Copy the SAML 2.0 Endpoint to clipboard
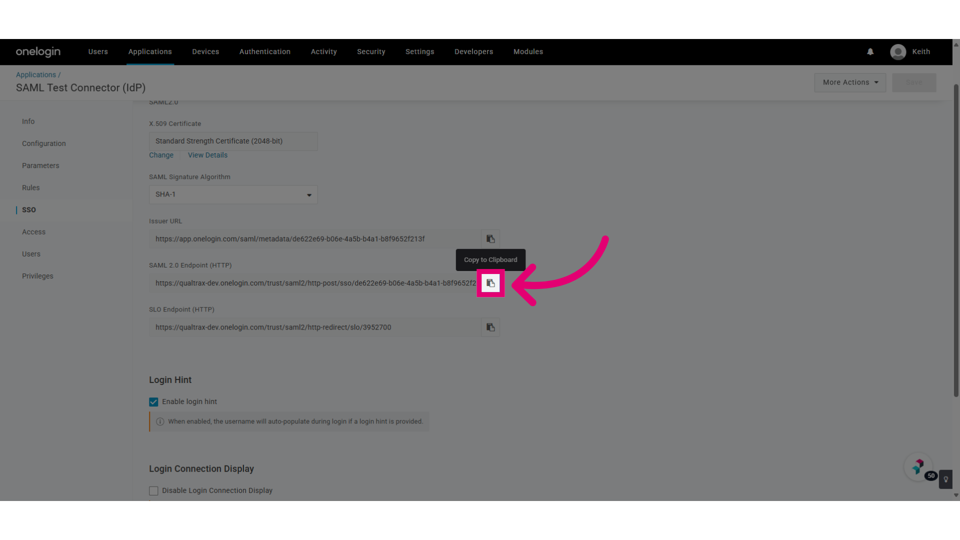960x540 pixels. coord(490,283)
